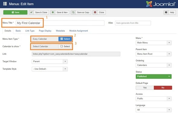Click blue Select button for Menu Item Type
178x115 pixels.
click(65, 39)
